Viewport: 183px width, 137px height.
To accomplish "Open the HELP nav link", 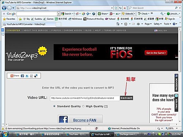I will coord(98,30).
